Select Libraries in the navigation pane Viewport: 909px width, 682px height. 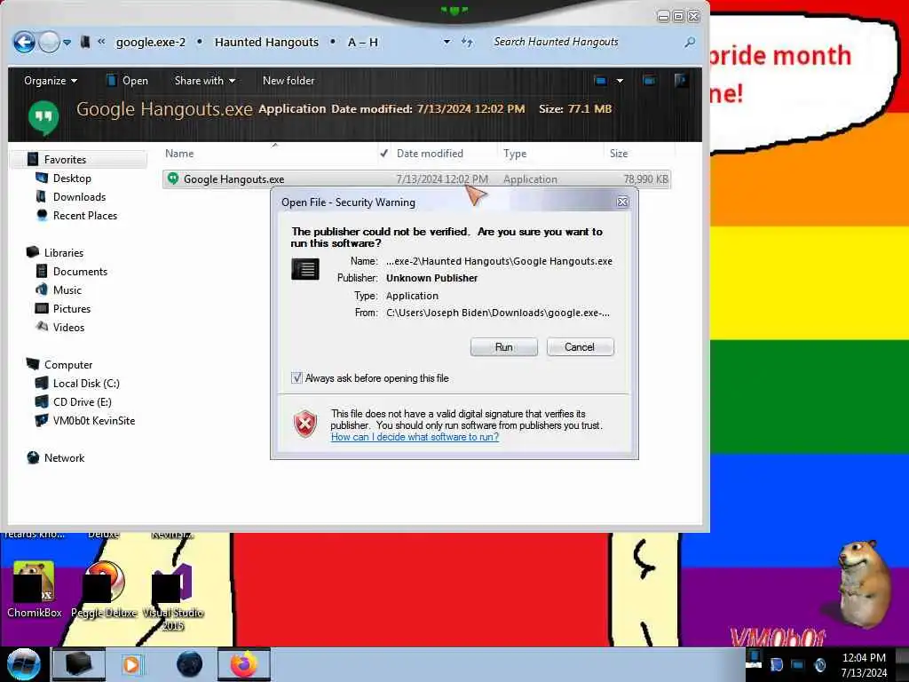point(64,253)
